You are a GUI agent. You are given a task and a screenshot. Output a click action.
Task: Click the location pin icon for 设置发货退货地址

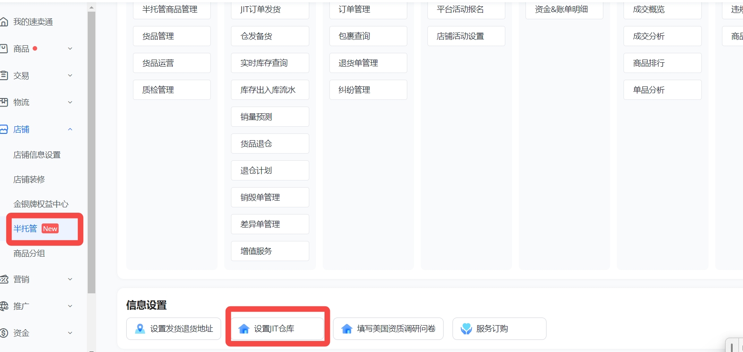[140, 329]
